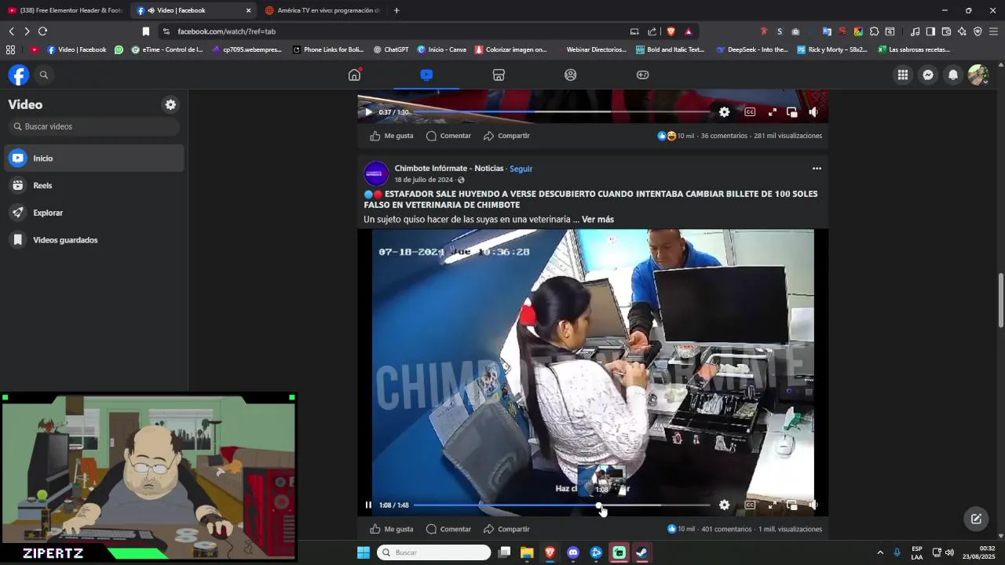1005x565 pixels.
Task: Open three-dot options for Chimbote post
Action: pyautogui.click(x=817, y=169)
